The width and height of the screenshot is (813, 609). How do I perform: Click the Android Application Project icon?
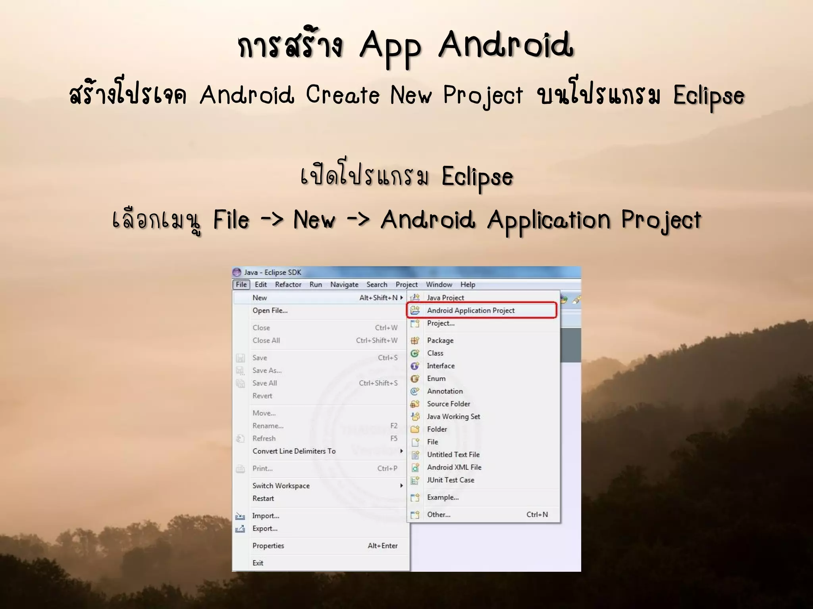(415, 310)
